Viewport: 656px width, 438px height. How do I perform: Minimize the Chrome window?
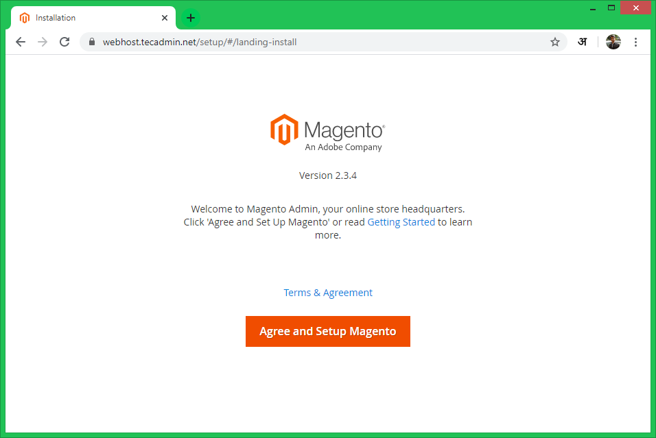pos(591,8)
